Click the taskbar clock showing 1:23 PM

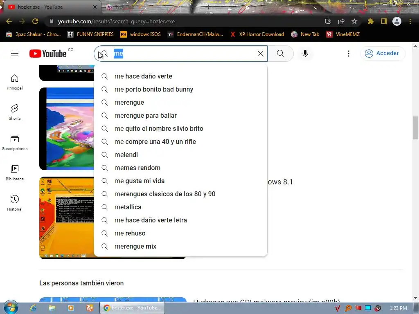pyautogui.click(x=399, y=308)
